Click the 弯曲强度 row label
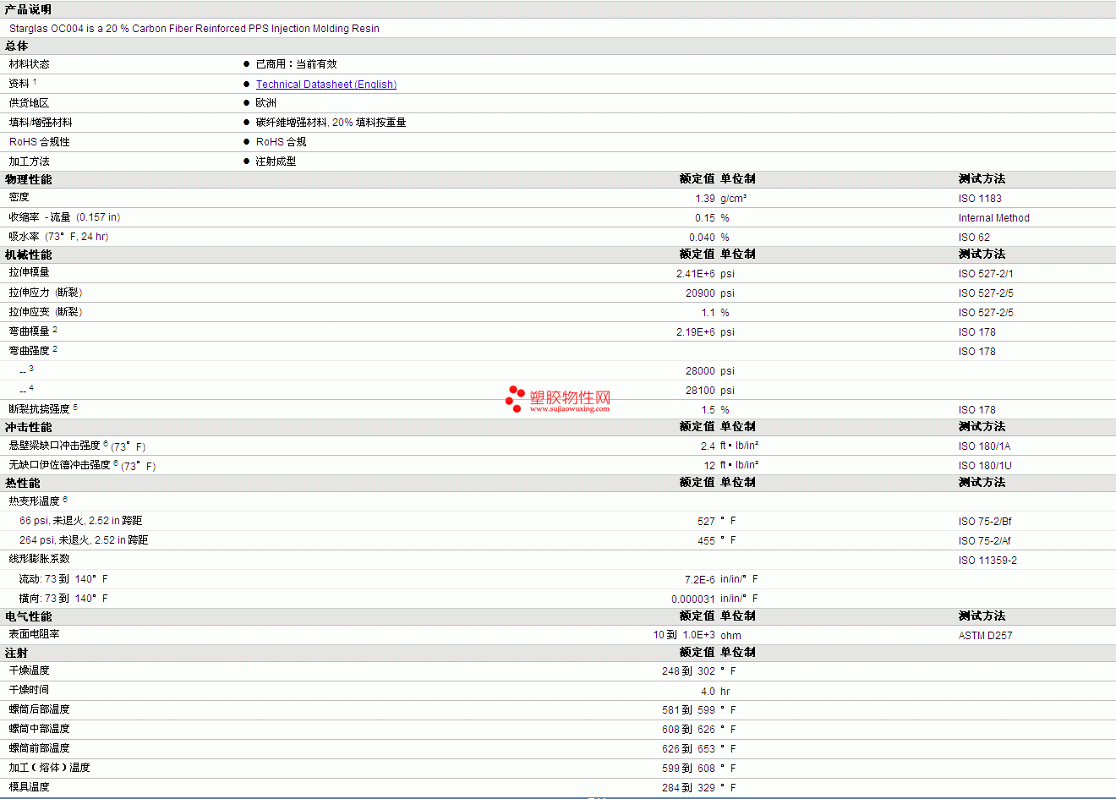This screenshot has width=1116, height=799. [30, 351]
